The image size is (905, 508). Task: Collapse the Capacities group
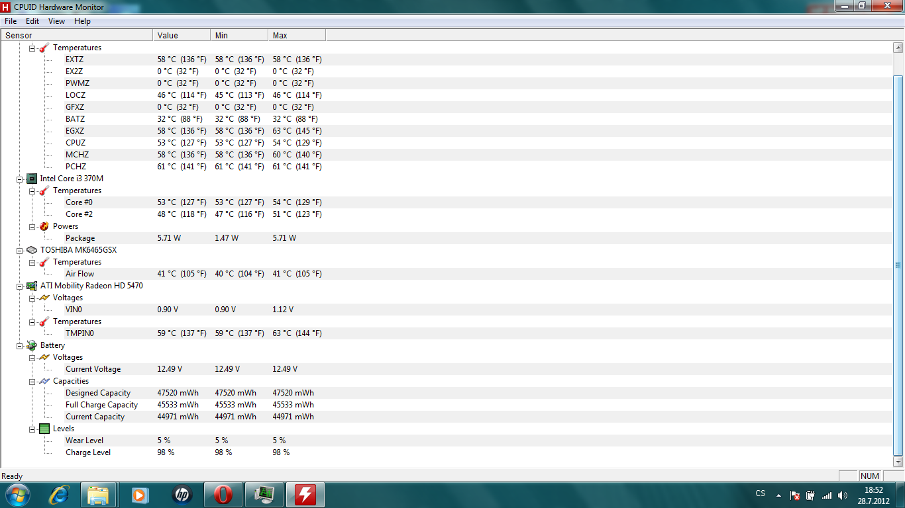(32, 381)
